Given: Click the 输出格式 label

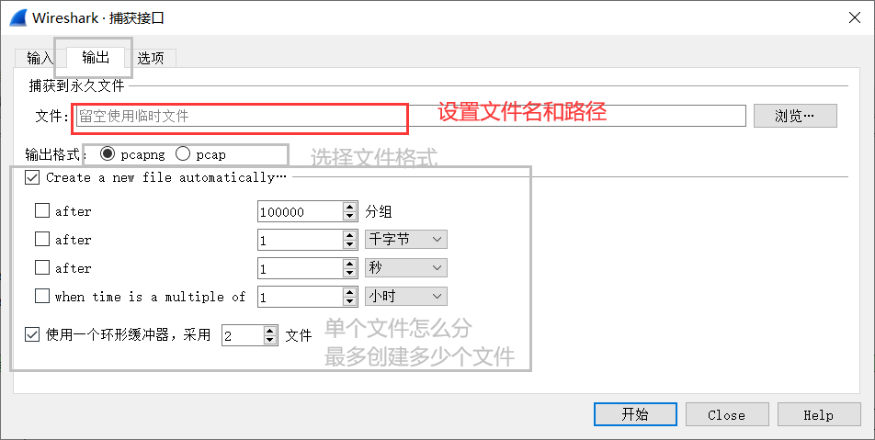Looking at the screenshot, I should pyautogui.click(x=53, y=154).
